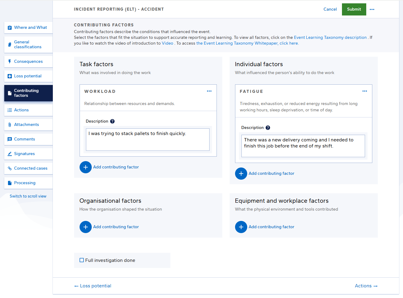Screen dimensions: 403x298
Task: Submit the incident report
Action: click(x=354, y=9)
